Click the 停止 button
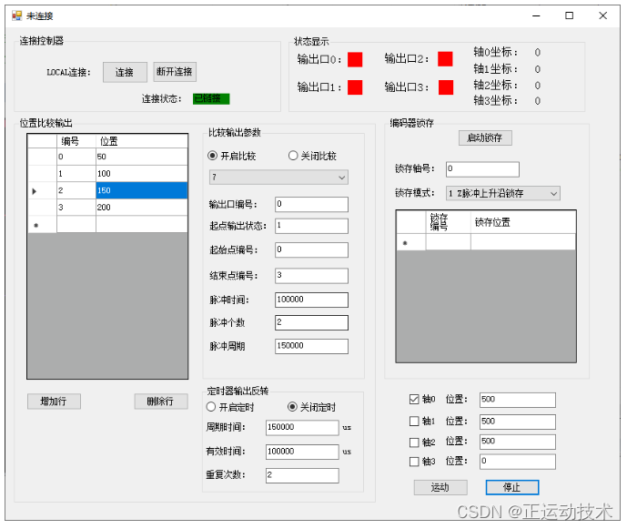This screenshot has width=627, height=529. [x=512, y=487]
